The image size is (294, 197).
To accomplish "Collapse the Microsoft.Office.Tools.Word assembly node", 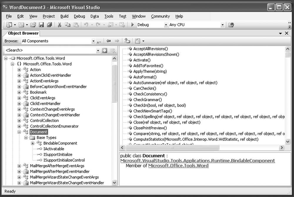I will coord(6,58).
